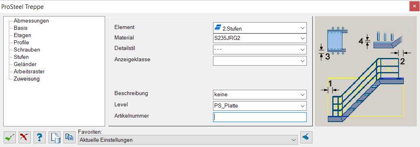Select Arbeitsraster in the tree
This screenshot has width=420, height=147.
(x=29, y=72)
